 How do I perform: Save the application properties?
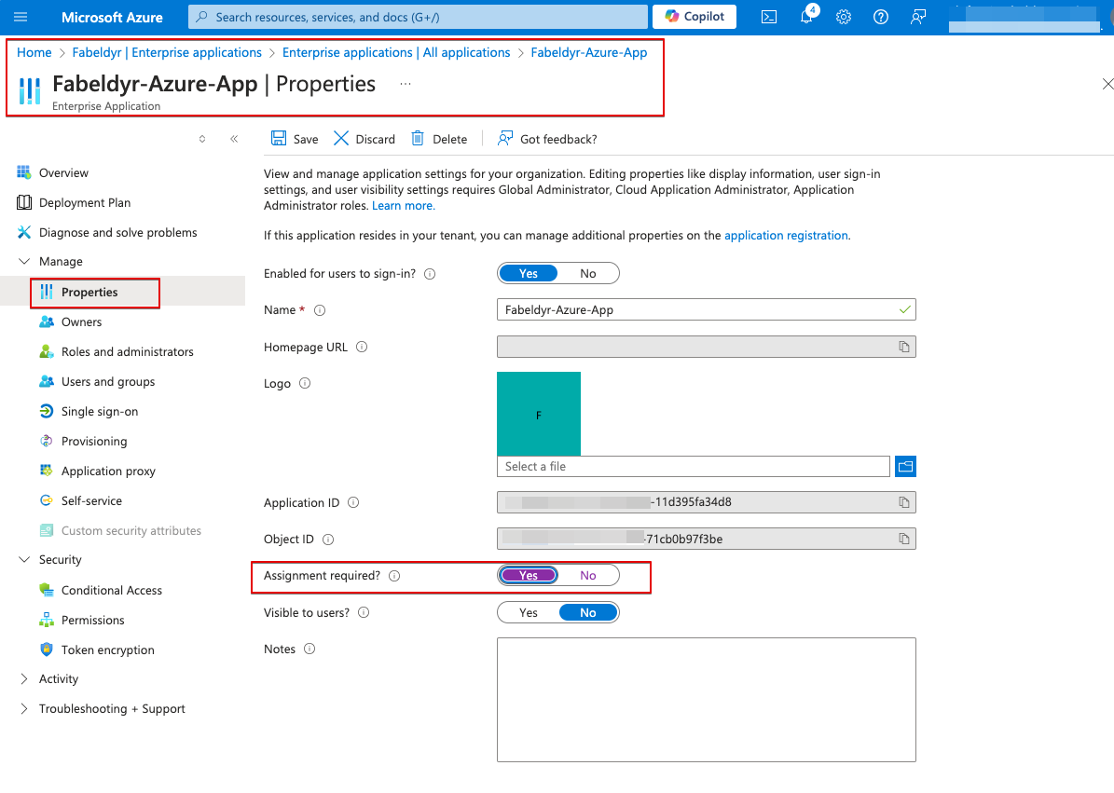click(x=294, y=138)
